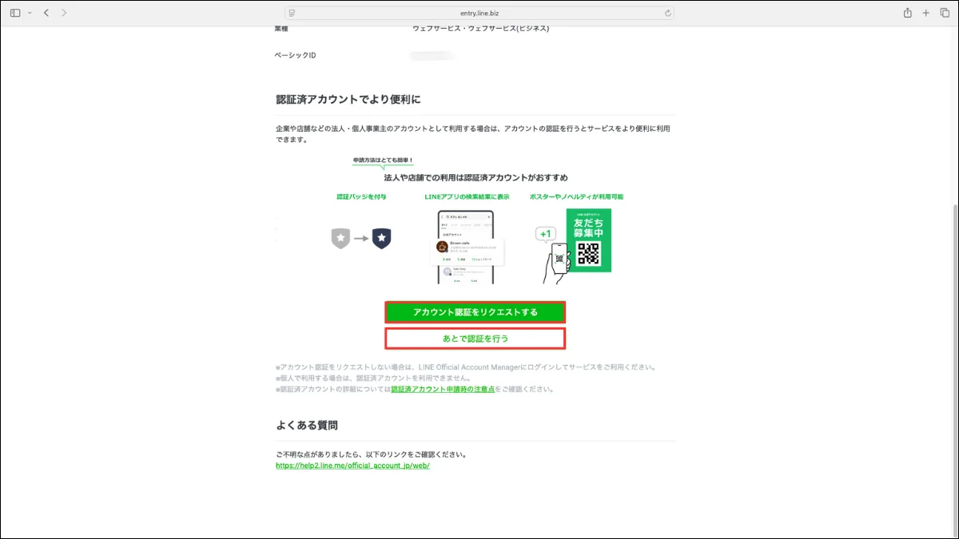959x539 pixels.
Task: Click the 認証済アカウントでより便利に heading
Action: tap(348, 100)
